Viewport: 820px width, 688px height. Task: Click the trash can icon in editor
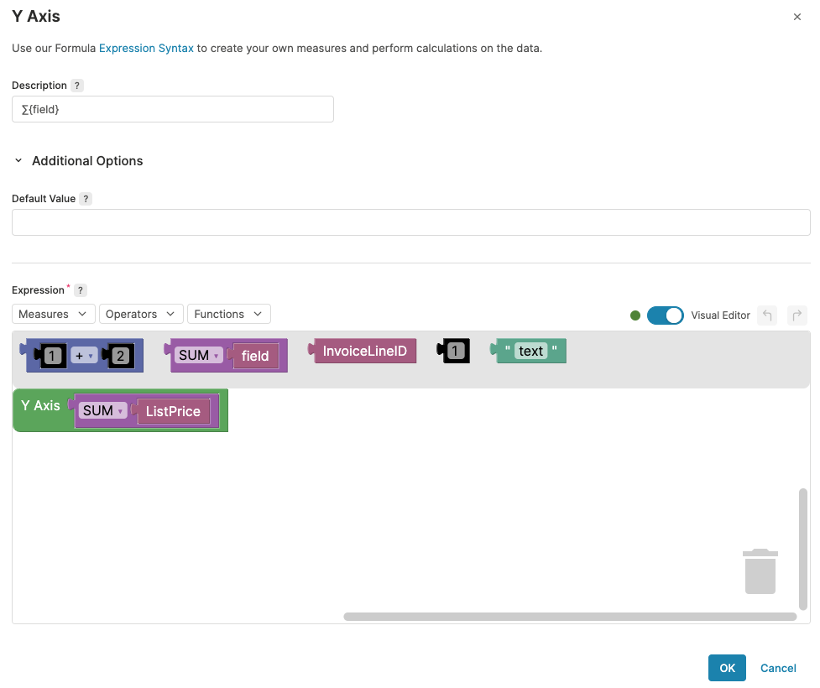coord(760,571)
